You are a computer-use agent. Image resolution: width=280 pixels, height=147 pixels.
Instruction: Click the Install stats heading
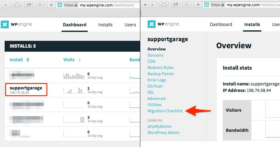237,68
